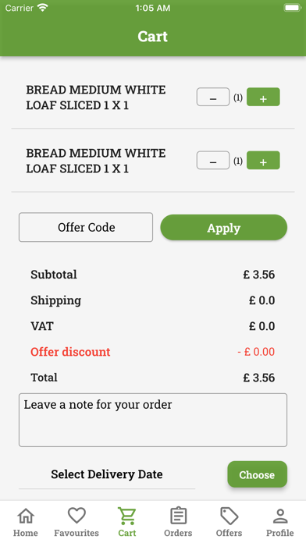306x543 pixels.
Task: Apply the offer code
Action: [x=224, y=228]
